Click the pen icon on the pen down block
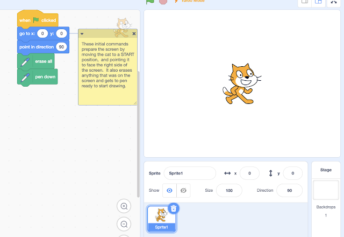The image size is (344, 237). 25,78
